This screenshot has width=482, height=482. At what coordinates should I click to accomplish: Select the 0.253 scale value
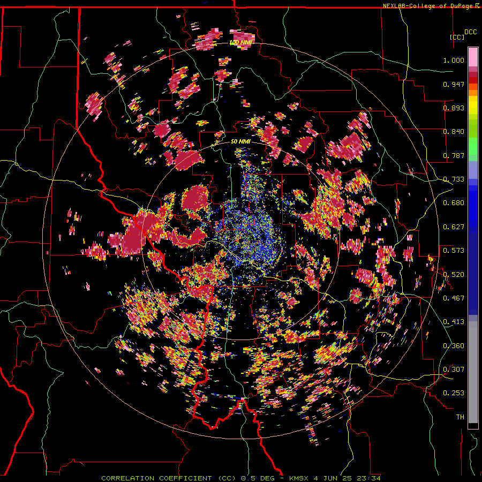pyautogui.click(x=454, y=393)
